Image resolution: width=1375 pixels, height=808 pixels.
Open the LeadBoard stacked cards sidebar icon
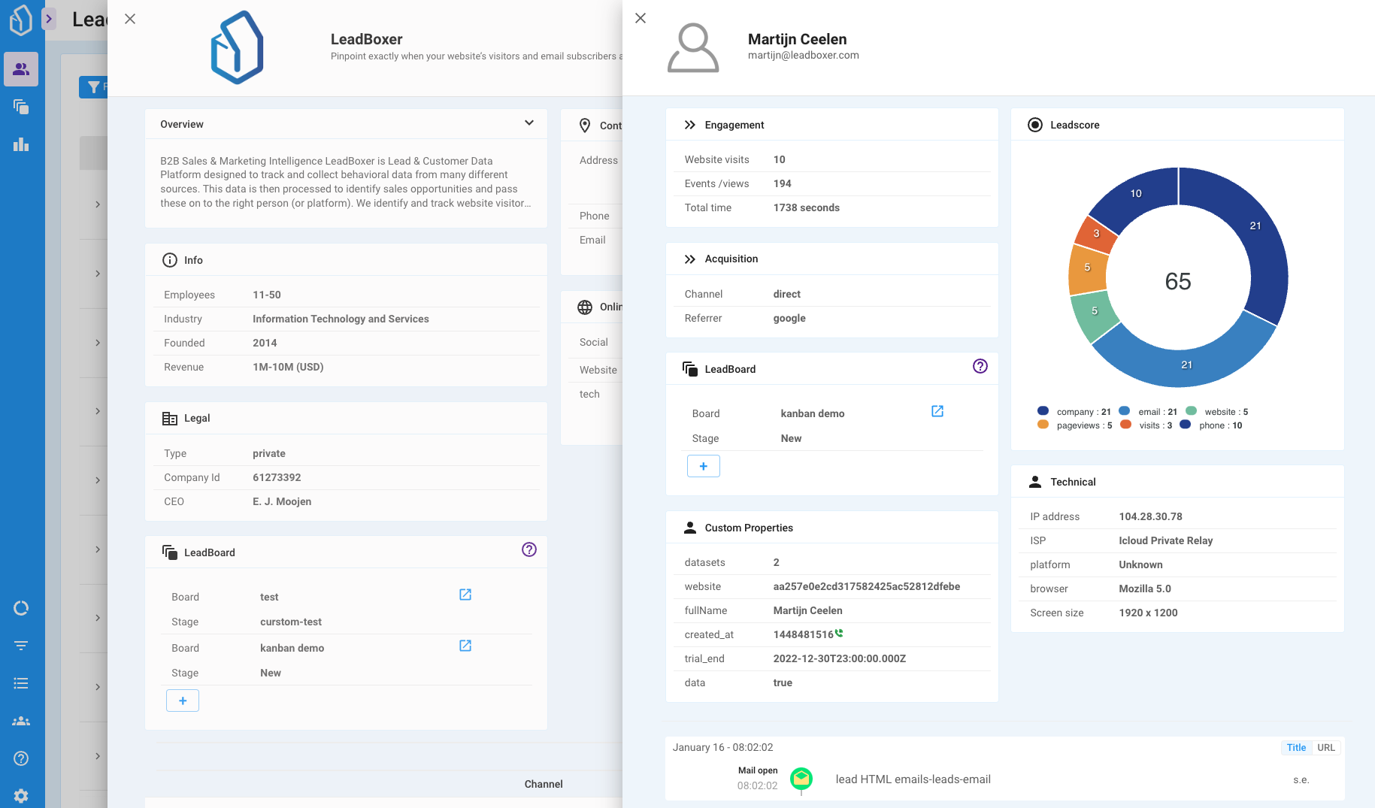pos(21,107)
